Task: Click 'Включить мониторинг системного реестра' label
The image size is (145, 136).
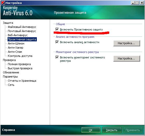Action: [82, 59]
